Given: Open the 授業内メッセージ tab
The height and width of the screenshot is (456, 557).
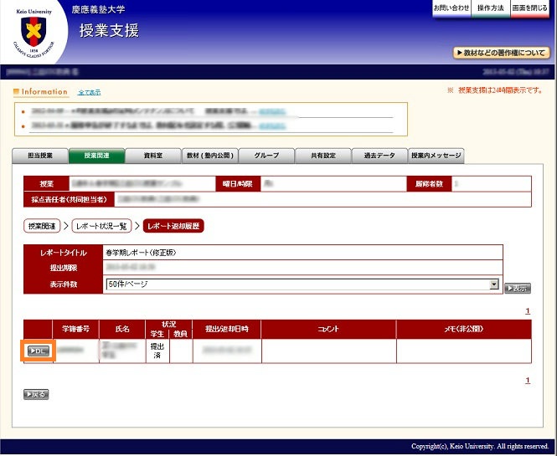Looking at the screenshot, I should click(436, 156).
